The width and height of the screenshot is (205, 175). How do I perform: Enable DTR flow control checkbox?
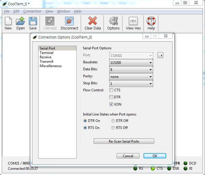click(x=111, y=97)
